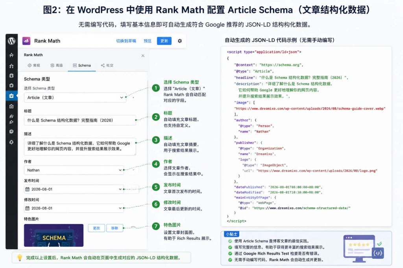Click the "@type": "Organization" code line
Viewport: 403px width, 268px height.
262,148
